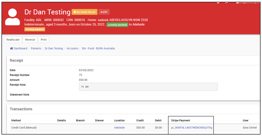Click the Reverse button
Screen dimensions: 262x136
[x=30, y=40]
